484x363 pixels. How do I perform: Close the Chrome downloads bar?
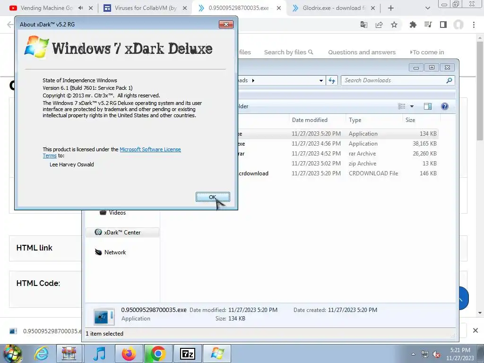coord(475,330)
